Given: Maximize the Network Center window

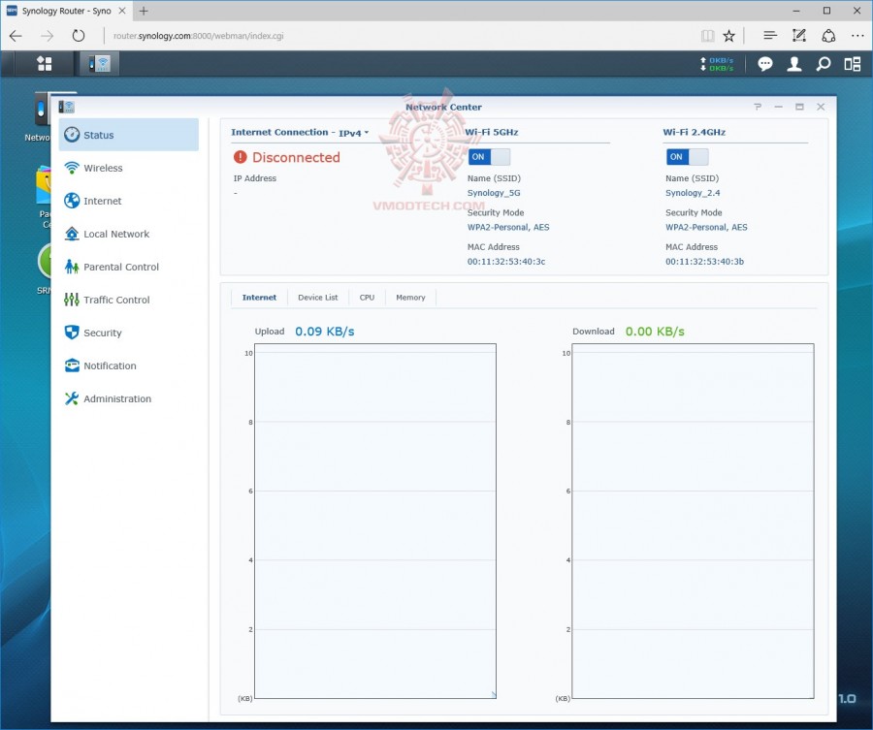Looking at the screenshot, I should 799,107.
